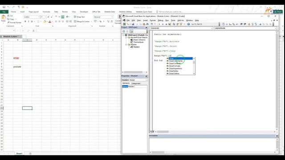Image resolution: width=285 pixels, height=160 pixels.
Task: Click Toggle Folders icon in Project Explorer
Action: tap(131, 32)
